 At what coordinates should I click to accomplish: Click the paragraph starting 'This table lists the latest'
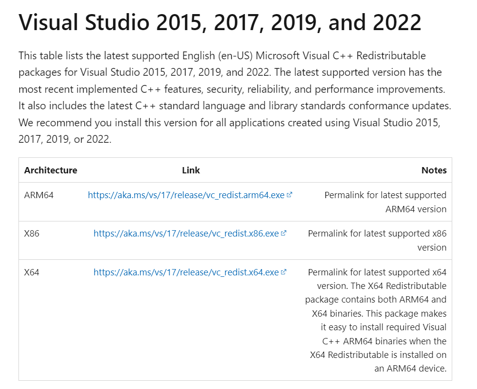tap(235, 97)
